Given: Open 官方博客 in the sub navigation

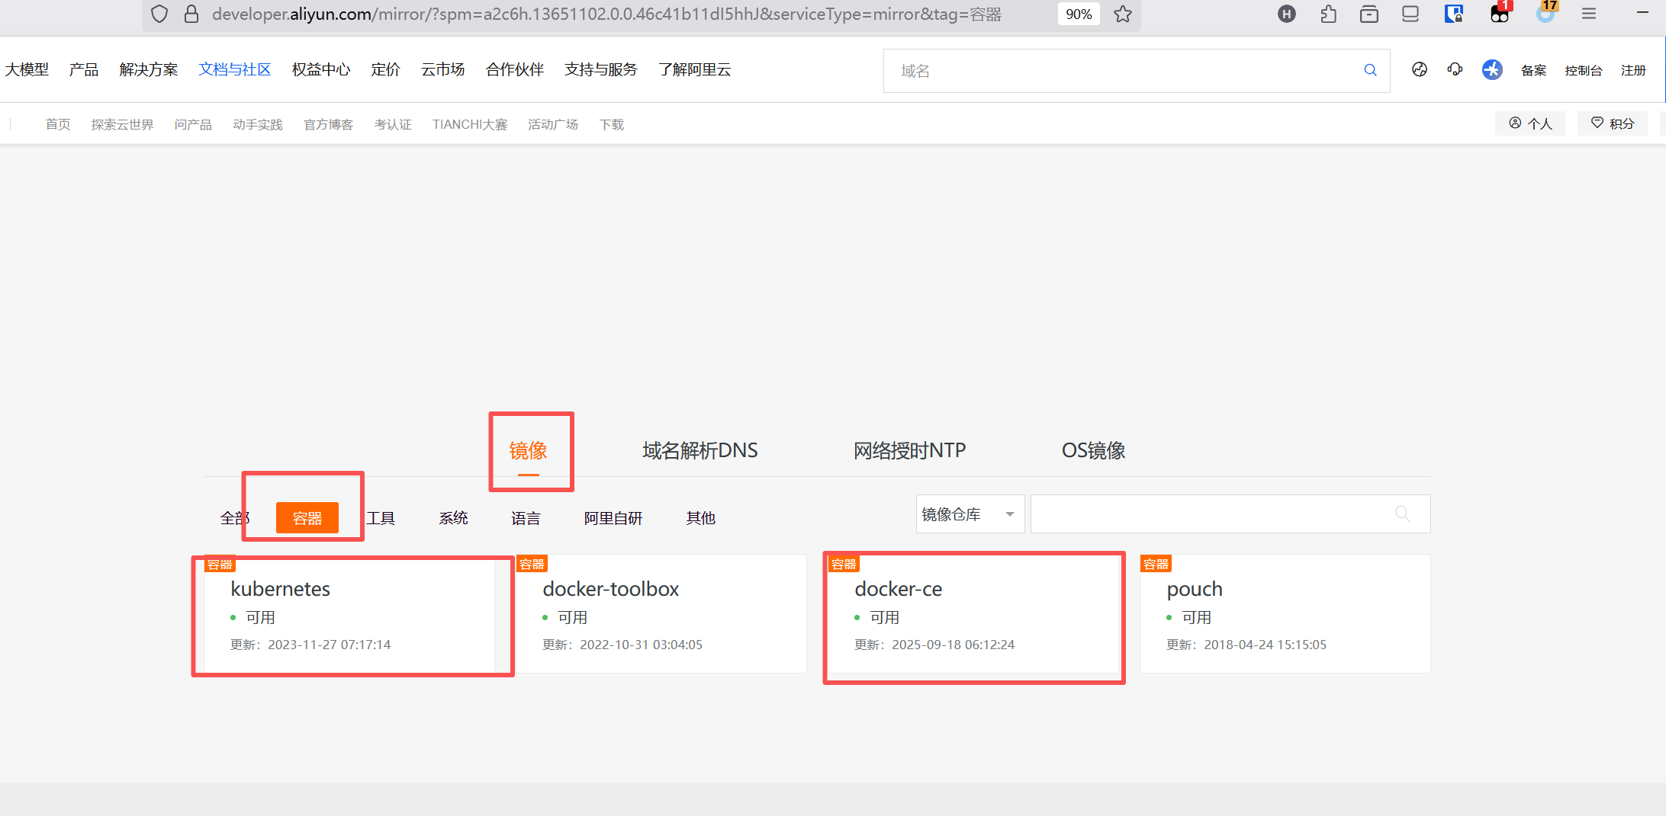Looking at the screenshot, I should tap(329, 124).
